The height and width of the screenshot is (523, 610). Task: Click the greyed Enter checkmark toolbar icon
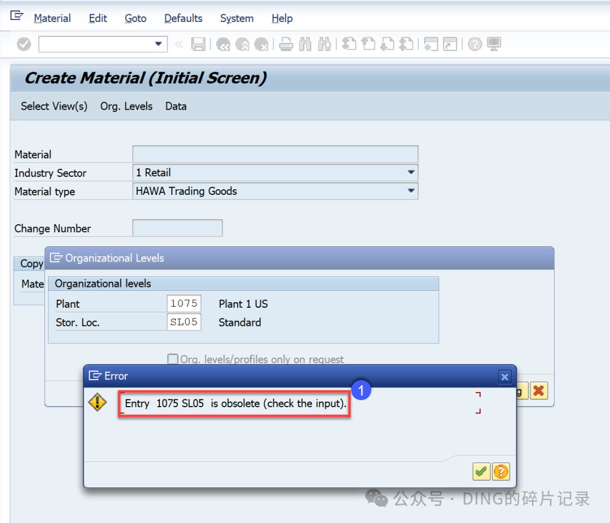pyautogui.click(x=24, y=44)
